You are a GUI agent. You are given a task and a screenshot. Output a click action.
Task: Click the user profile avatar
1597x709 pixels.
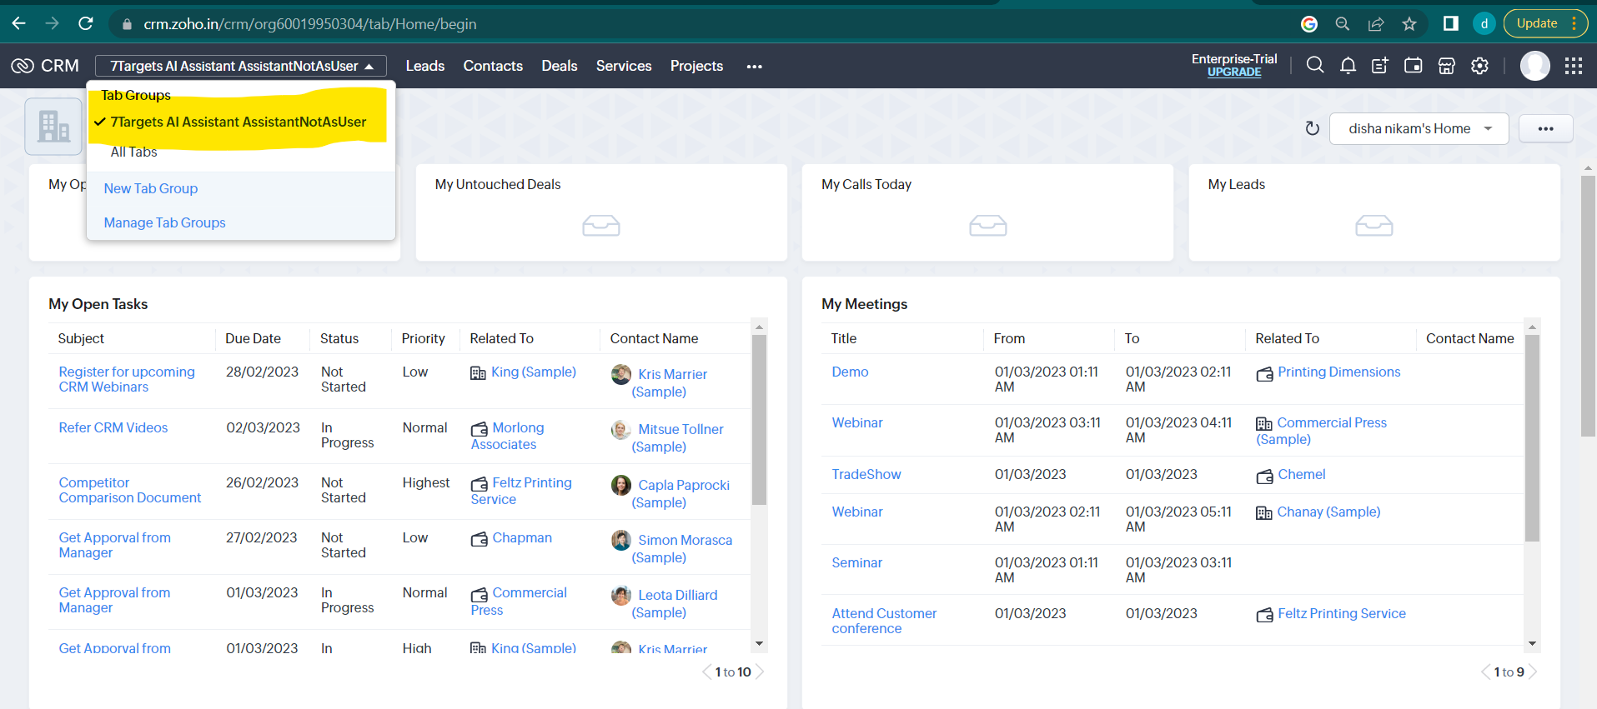tap(1534, 66)
